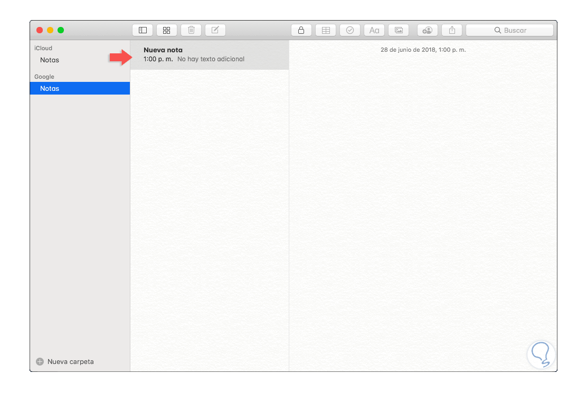Switch to attachments browser grid view
The width and height of the screenshot is (587, 411).
[x=167, y=30]
